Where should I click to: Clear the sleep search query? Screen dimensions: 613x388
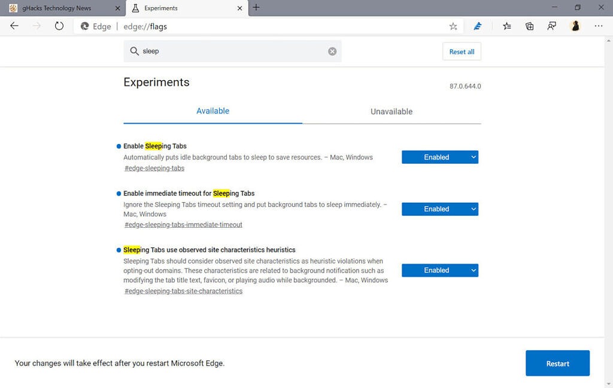click(333, 51)
